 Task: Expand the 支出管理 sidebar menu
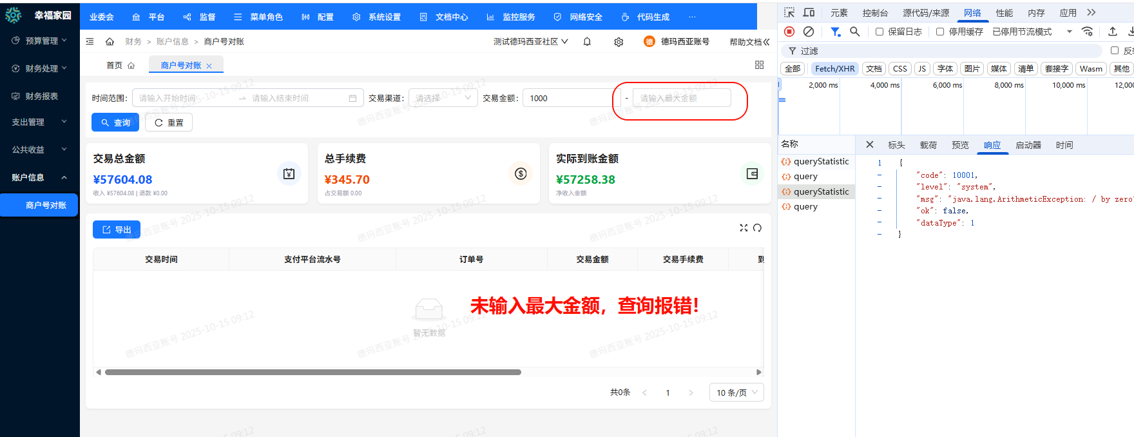[x=39, y=122]
